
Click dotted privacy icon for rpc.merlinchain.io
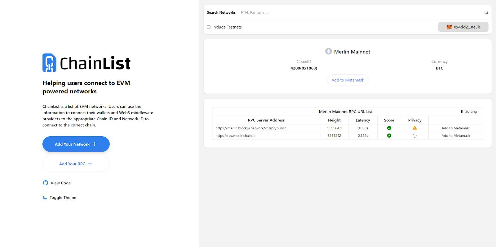click(x=414, y=135)
